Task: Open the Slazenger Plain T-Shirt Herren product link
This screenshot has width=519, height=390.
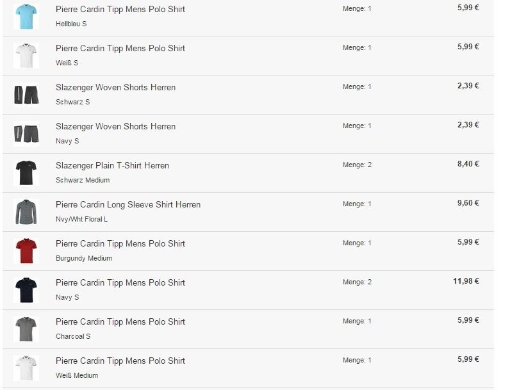Action: [112, 165]
